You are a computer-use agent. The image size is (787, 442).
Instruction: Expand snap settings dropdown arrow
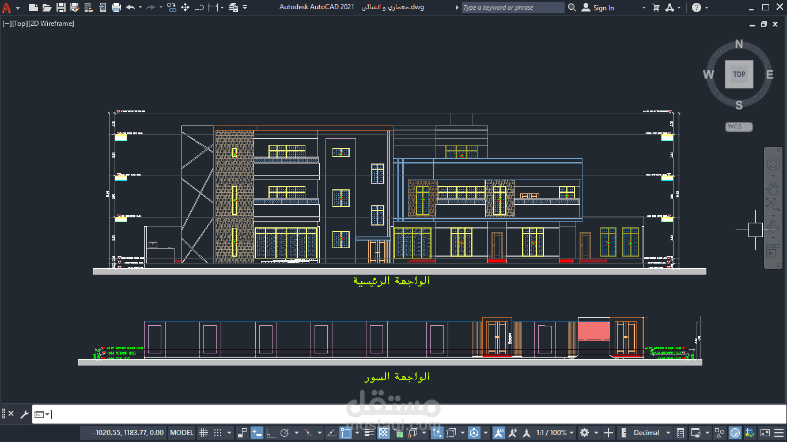pos(229,432)
